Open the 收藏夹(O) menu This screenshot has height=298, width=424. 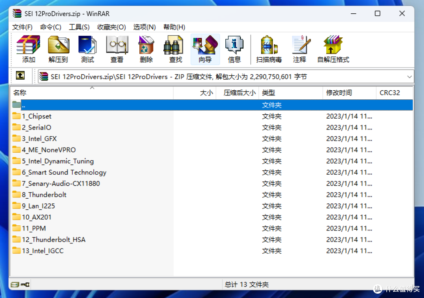[x=111, y=27]
